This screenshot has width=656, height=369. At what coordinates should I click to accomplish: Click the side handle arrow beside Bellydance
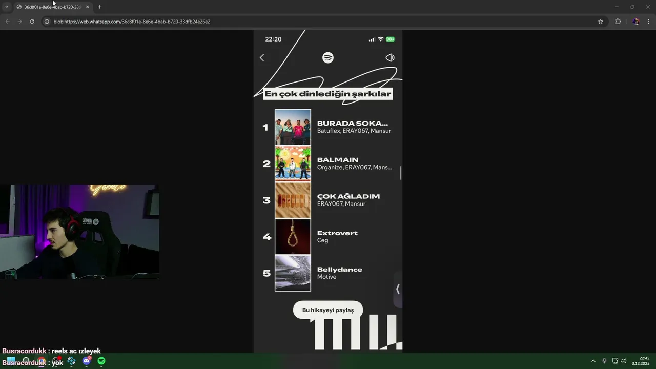click(x=398, y=289)
